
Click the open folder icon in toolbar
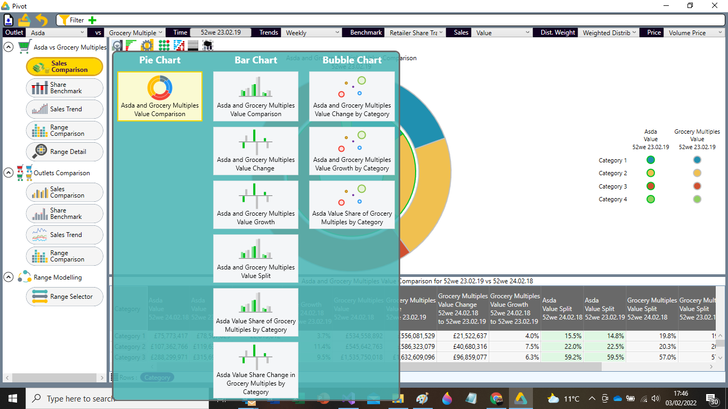[25, 20]
